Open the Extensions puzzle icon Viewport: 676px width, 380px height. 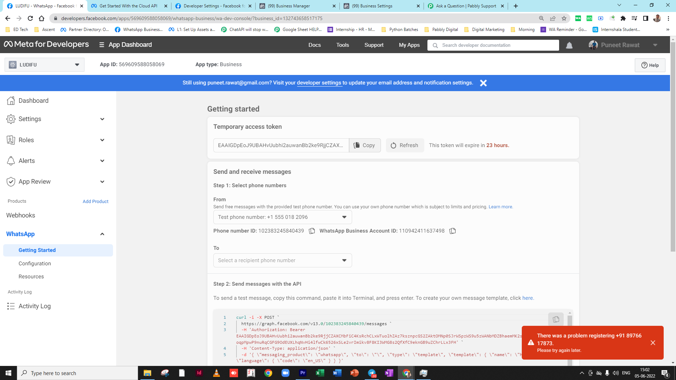tap(623, 18)
